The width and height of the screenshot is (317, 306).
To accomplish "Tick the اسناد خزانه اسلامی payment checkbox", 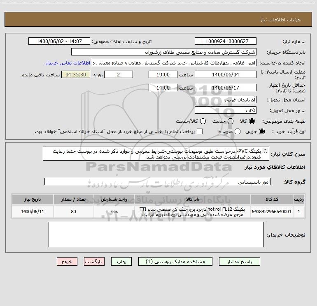I will (x=200, y=131).
